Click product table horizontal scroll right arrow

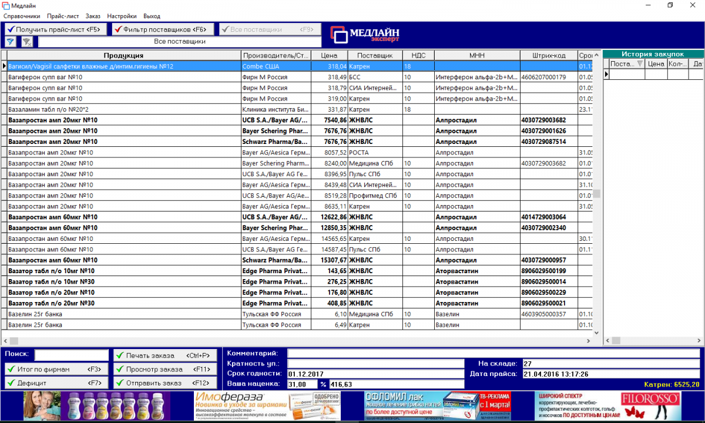coord(588,341)
